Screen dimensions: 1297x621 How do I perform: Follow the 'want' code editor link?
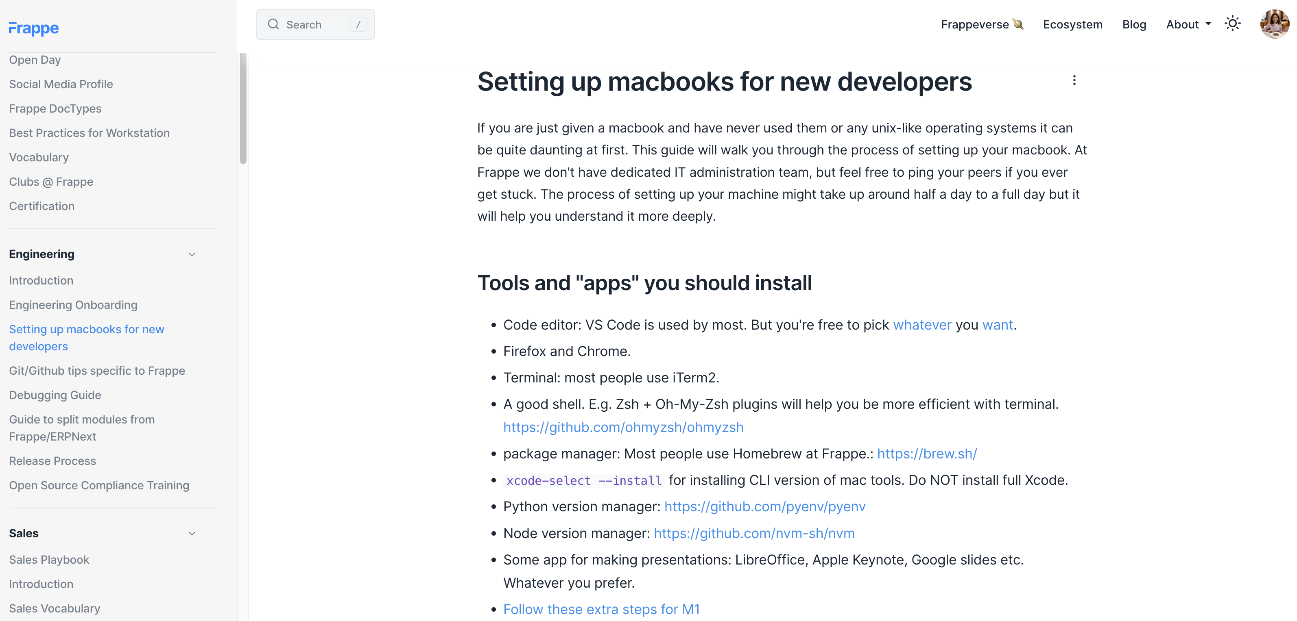(998, 325)
